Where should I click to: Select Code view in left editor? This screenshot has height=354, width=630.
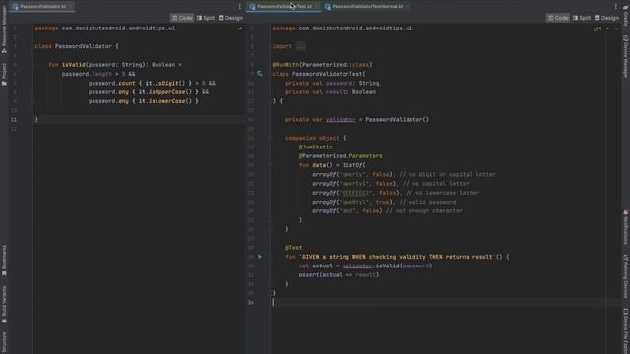pos(182,18)
